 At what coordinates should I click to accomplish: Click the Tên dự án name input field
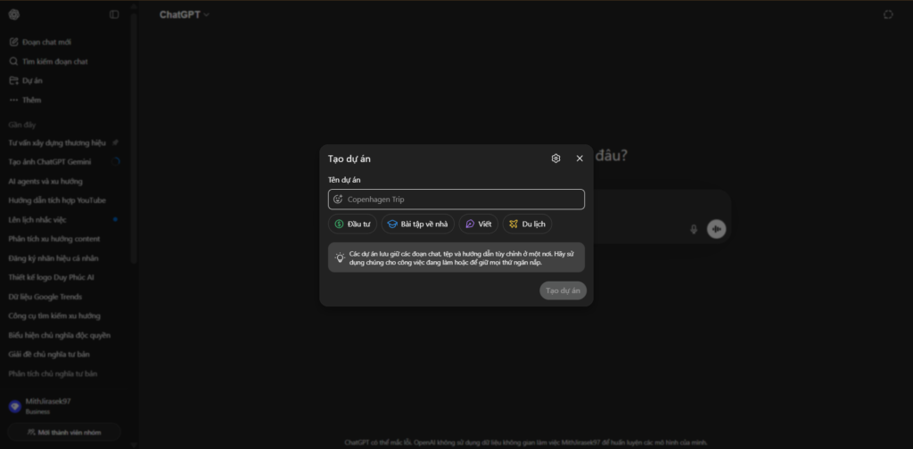(x=456, y=199)
